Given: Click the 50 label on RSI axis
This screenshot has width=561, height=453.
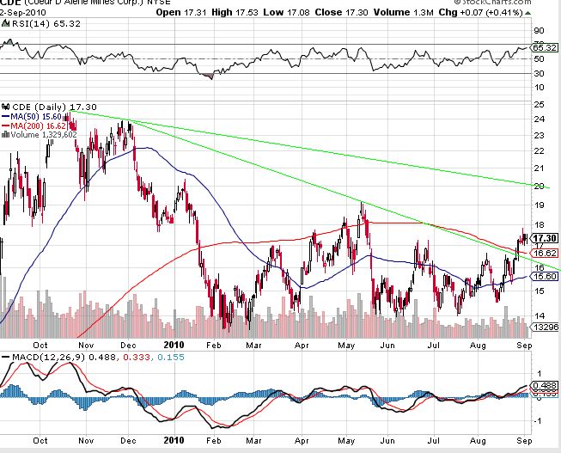Looking at the screenshot, I should 539,59.
